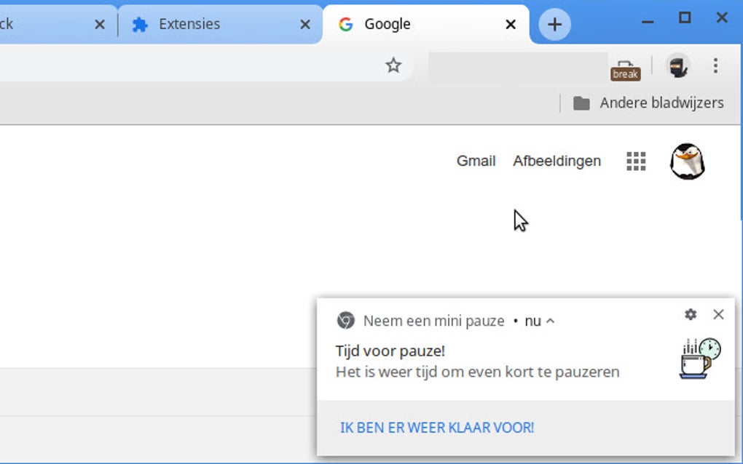Bookmark this page with the star icon
Image resolution: width=743 pixels, height=464 pixels.
click(393, 65)
